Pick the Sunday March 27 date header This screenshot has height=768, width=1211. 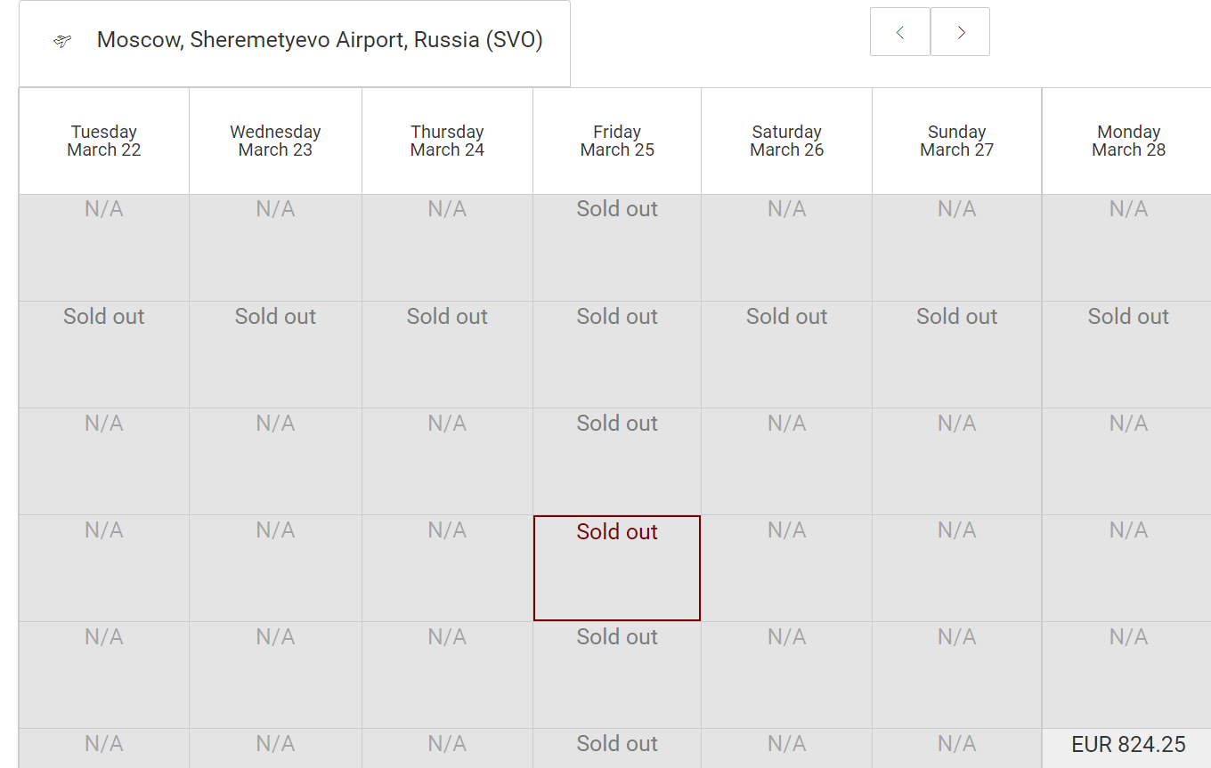point(956,141)
